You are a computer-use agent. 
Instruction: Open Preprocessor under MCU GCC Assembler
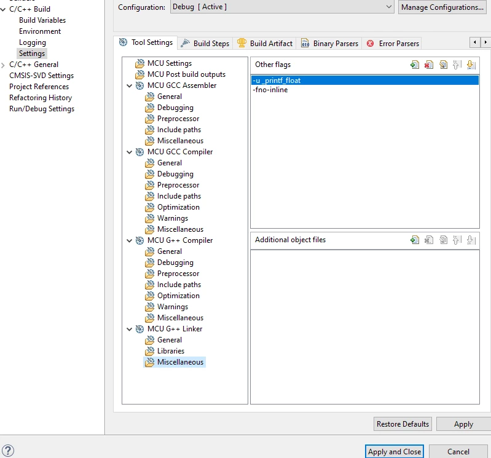pos(178,119)
